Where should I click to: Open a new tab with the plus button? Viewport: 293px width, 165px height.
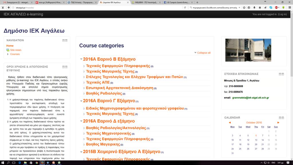[x=197, y=2]
